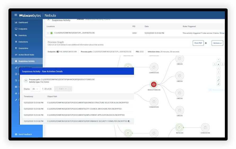The height and width of the screenshot is (149, 236).
Task: Click the red BGDOJC1T2995.EXE bug node
Action: coord(154,85)
